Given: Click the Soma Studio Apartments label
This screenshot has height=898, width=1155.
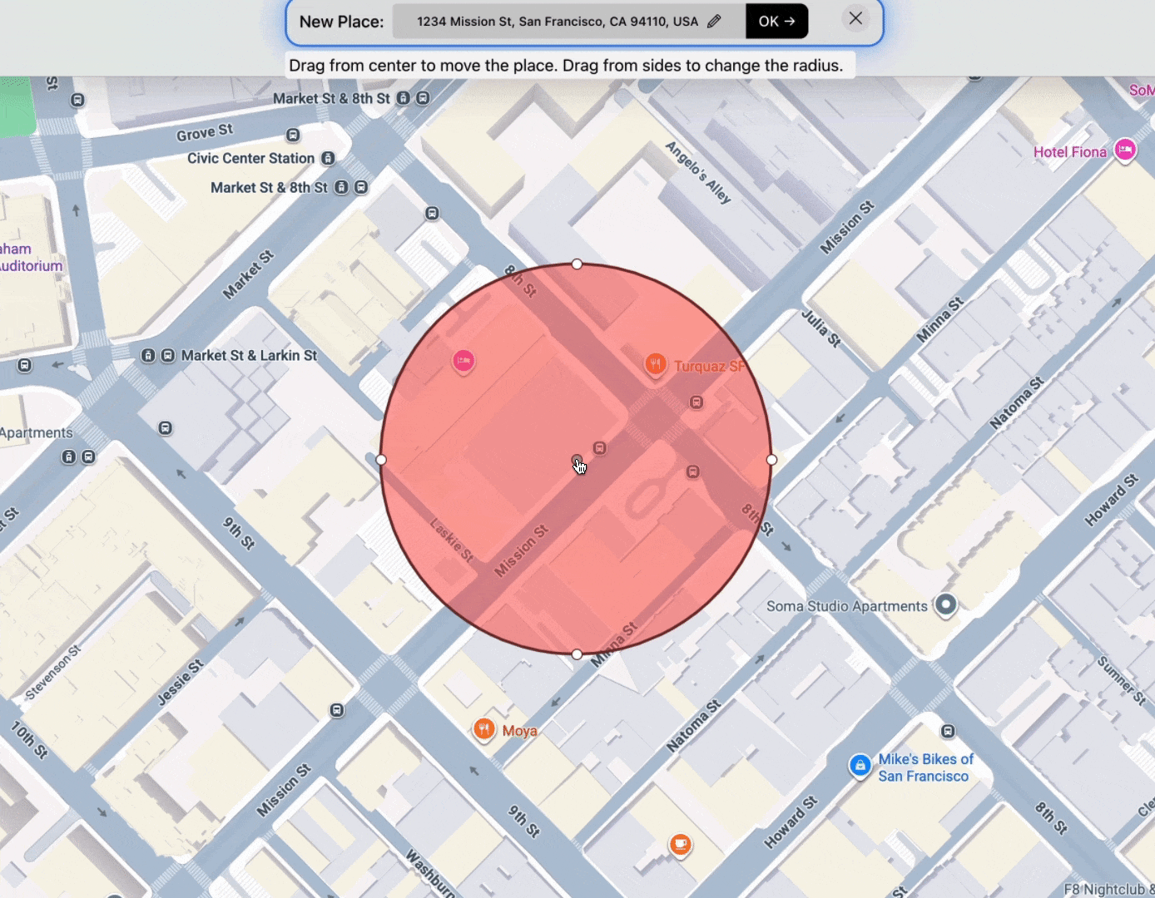Looking at the screenshot, I should [846, 606].
